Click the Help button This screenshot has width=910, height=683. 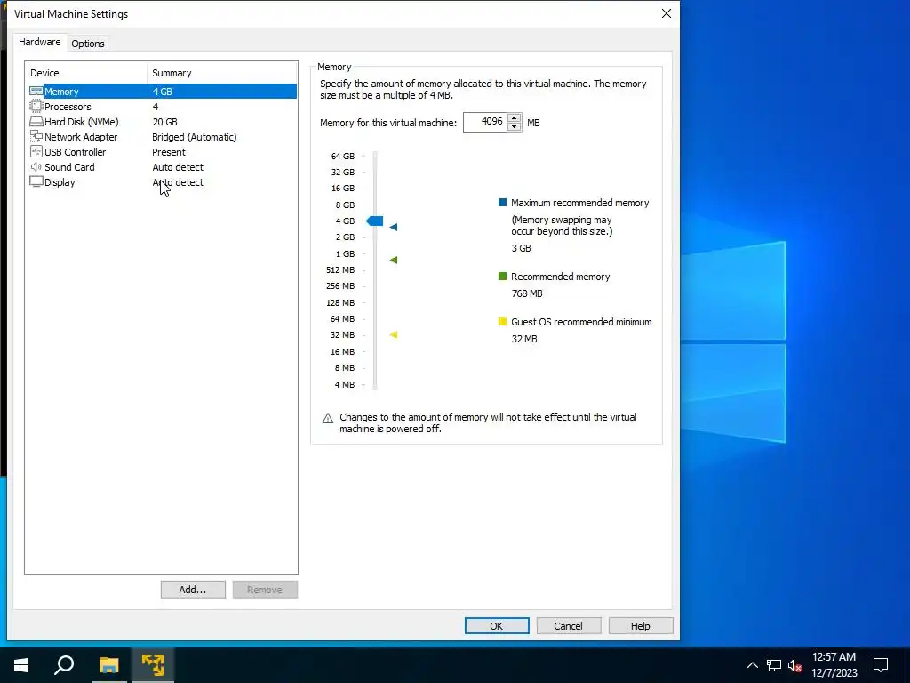click(640, 625)
